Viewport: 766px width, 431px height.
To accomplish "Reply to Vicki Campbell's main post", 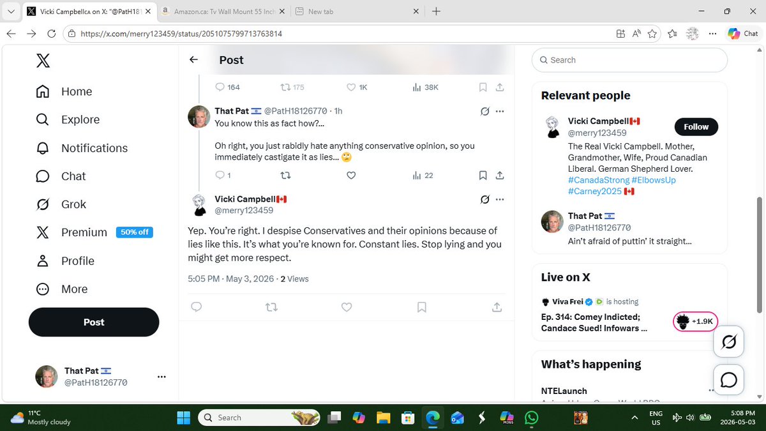I will [x=197, y=307].
